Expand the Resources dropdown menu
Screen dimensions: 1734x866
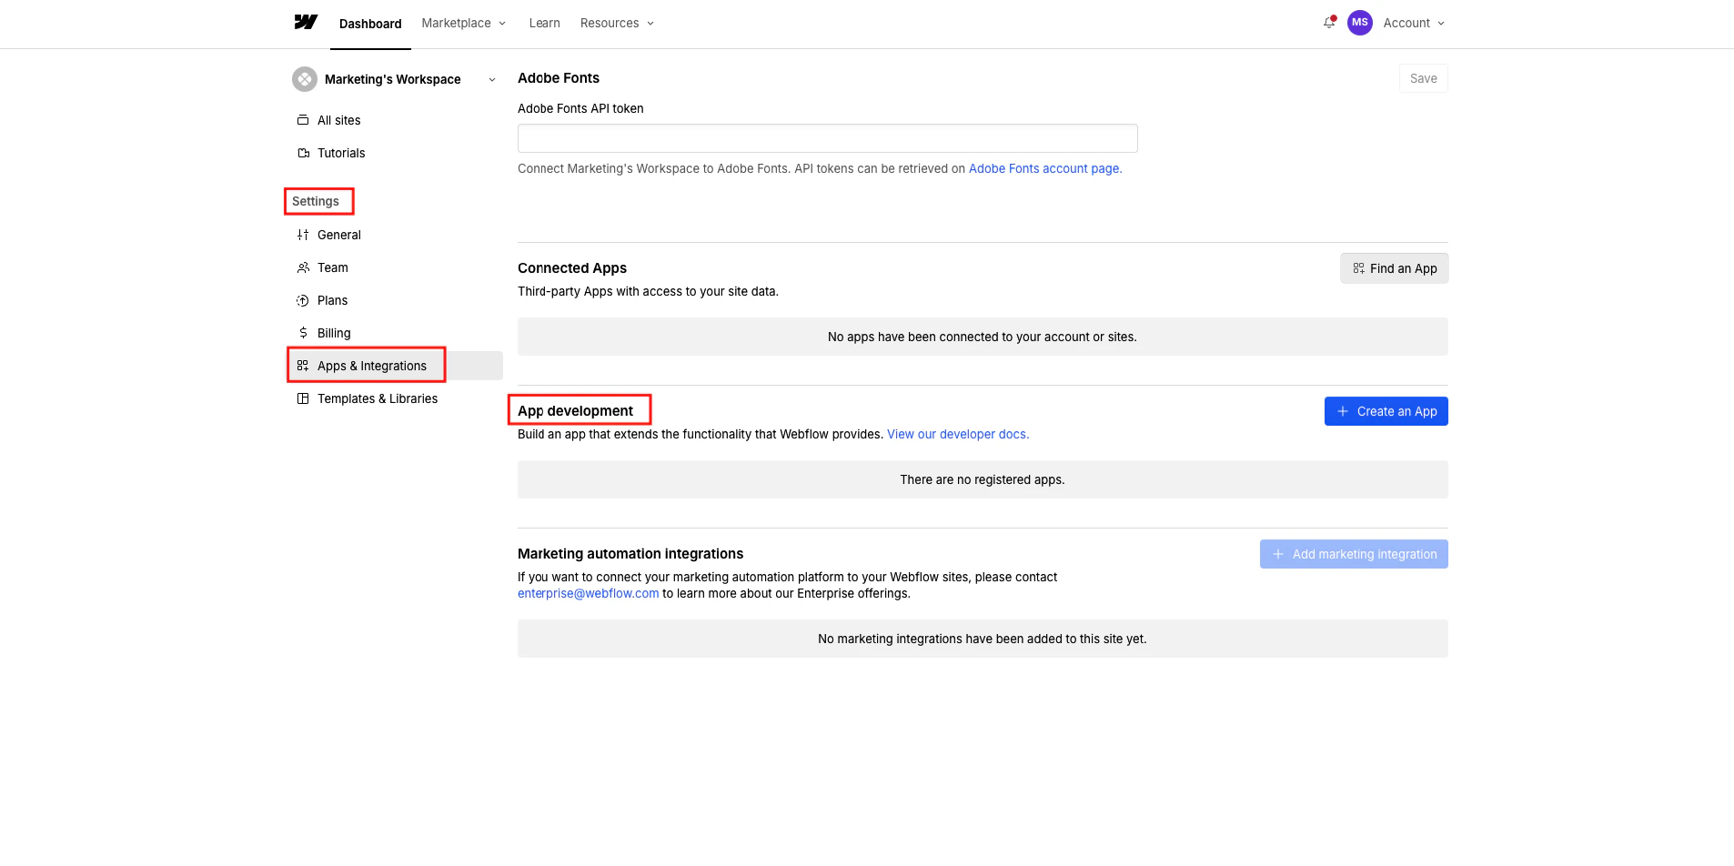(618, 23)
